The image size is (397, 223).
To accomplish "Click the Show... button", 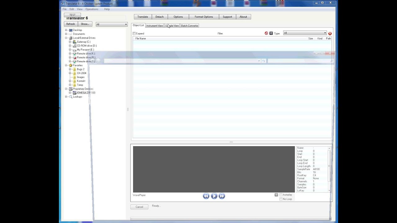I will 85,24.
